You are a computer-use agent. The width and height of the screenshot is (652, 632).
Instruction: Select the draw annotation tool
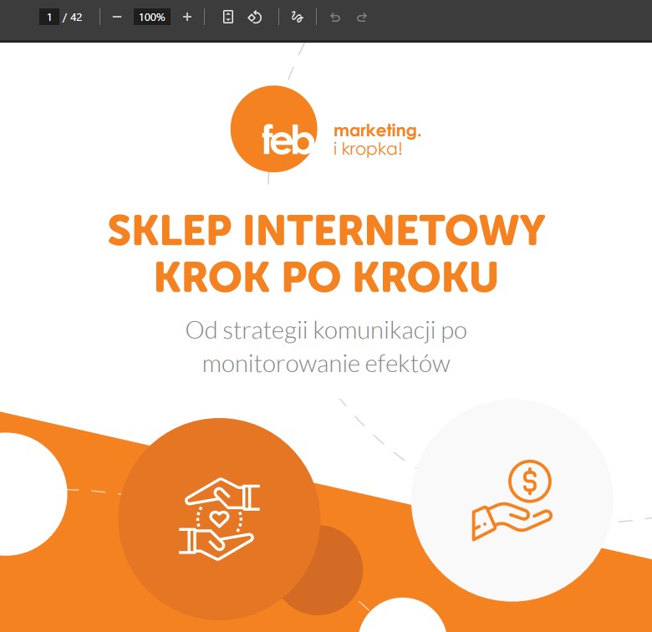click(x=297, y=17)
